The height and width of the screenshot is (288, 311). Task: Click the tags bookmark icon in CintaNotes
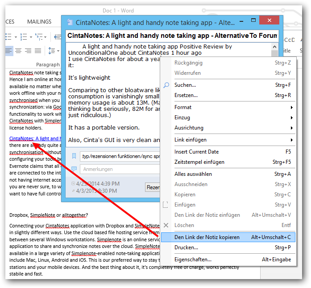pos(74,156)
